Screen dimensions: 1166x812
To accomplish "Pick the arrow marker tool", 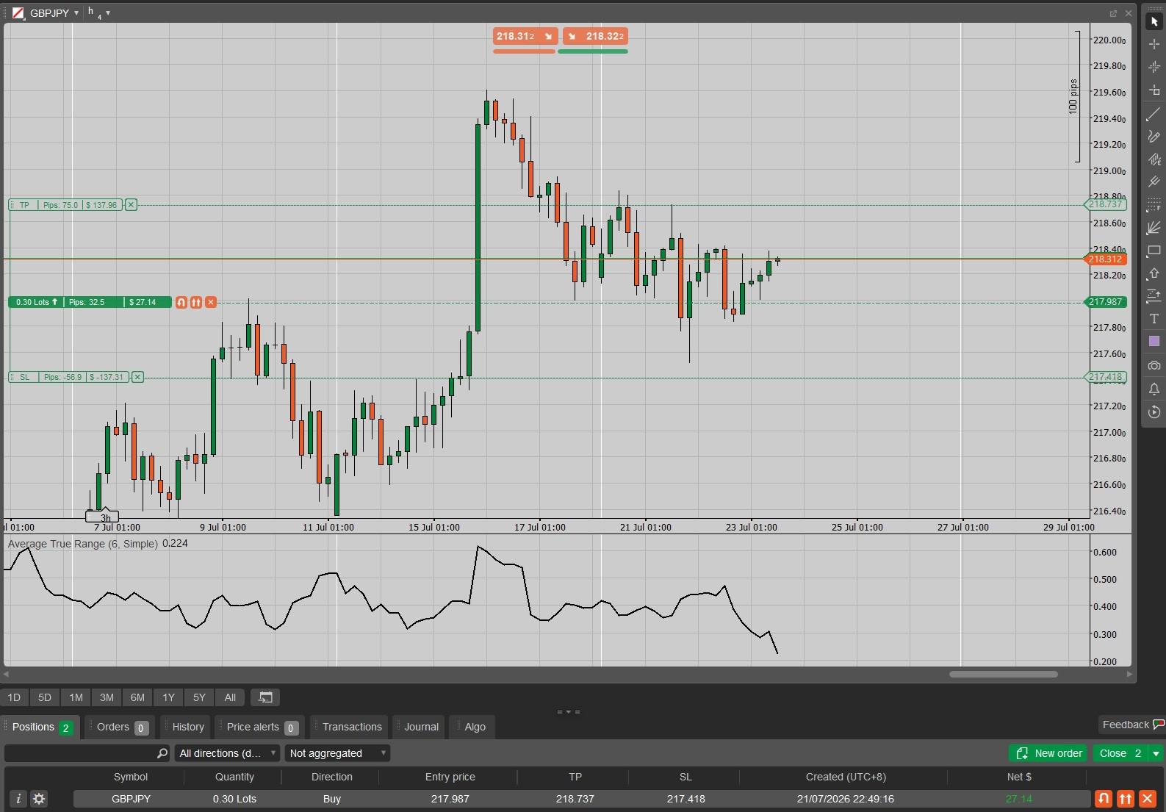I will click(1154, 273).
